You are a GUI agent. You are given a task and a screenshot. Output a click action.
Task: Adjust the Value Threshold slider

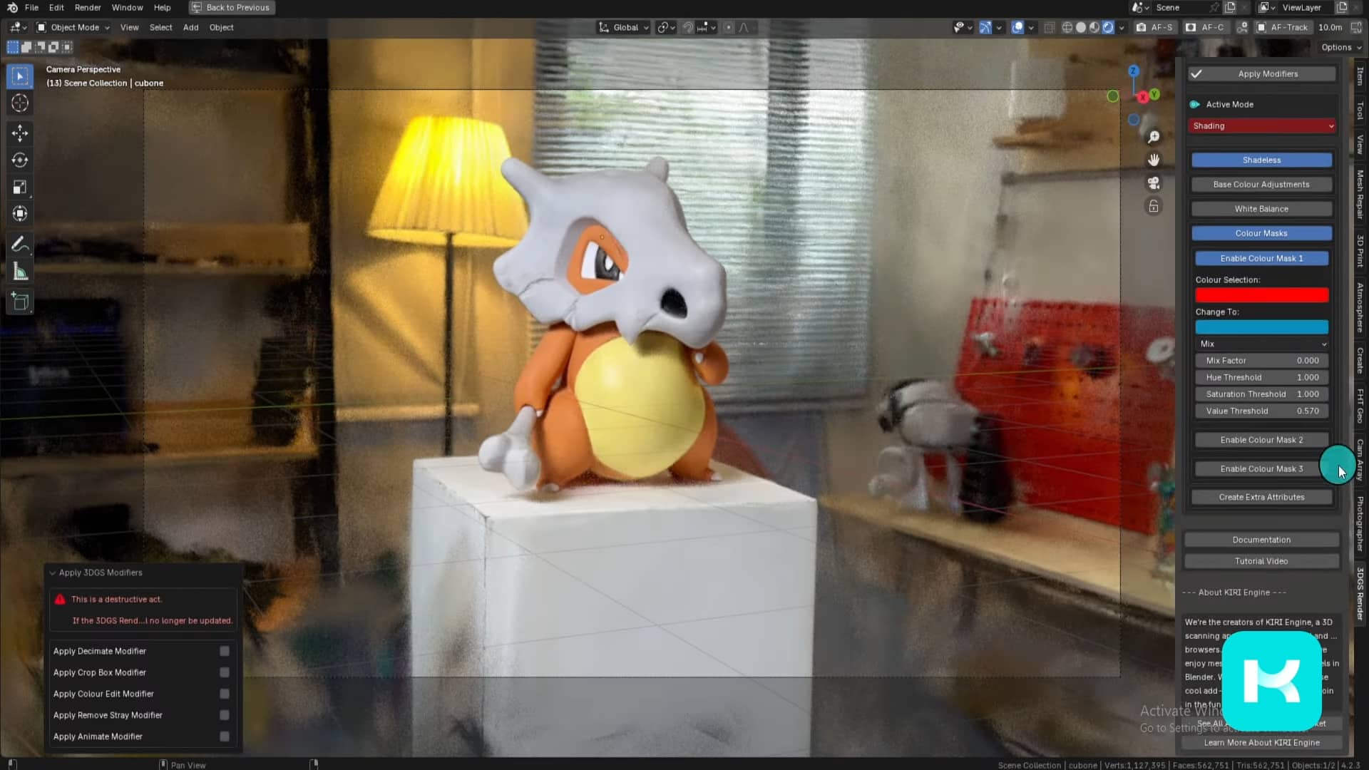[1261, 411]
